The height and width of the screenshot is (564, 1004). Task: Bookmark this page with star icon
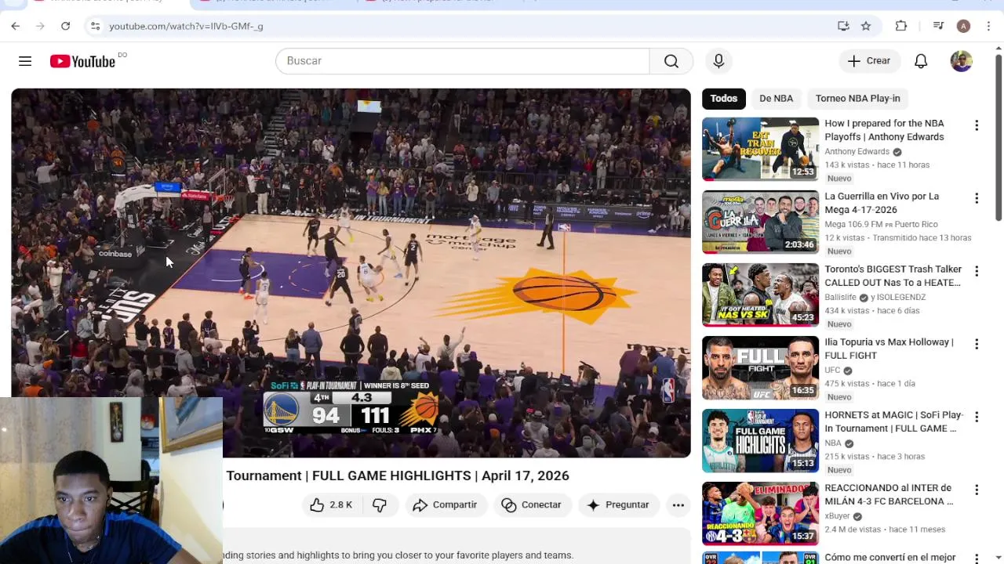pos(866,26)
